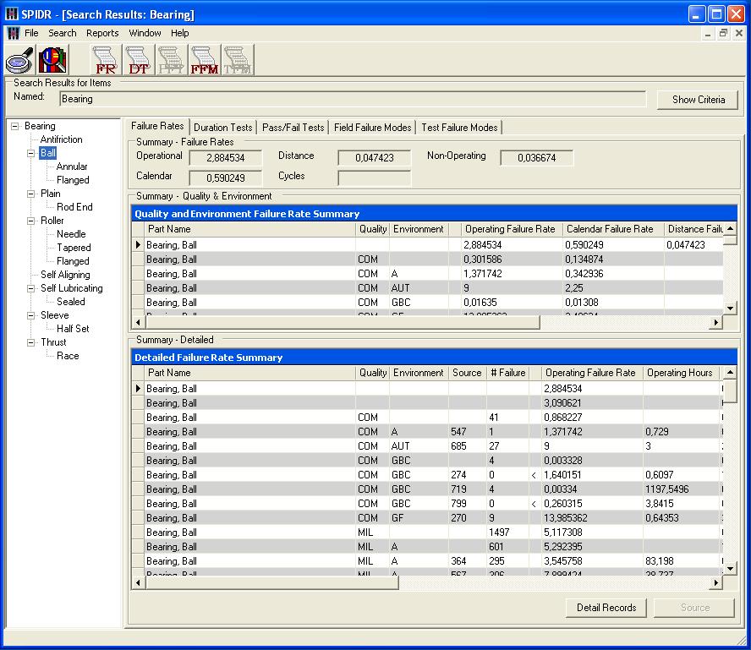The height and width of the screenshot is (650, 751).
Task: Open the File menu
Action: click(x=31, y=33)
